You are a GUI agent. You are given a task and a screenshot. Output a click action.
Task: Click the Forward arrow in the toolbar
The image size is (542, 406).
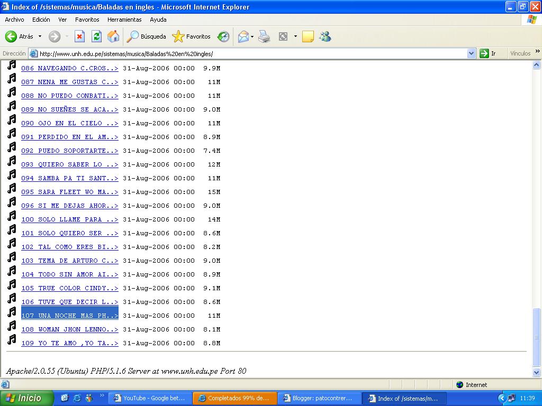coord(55,36)
